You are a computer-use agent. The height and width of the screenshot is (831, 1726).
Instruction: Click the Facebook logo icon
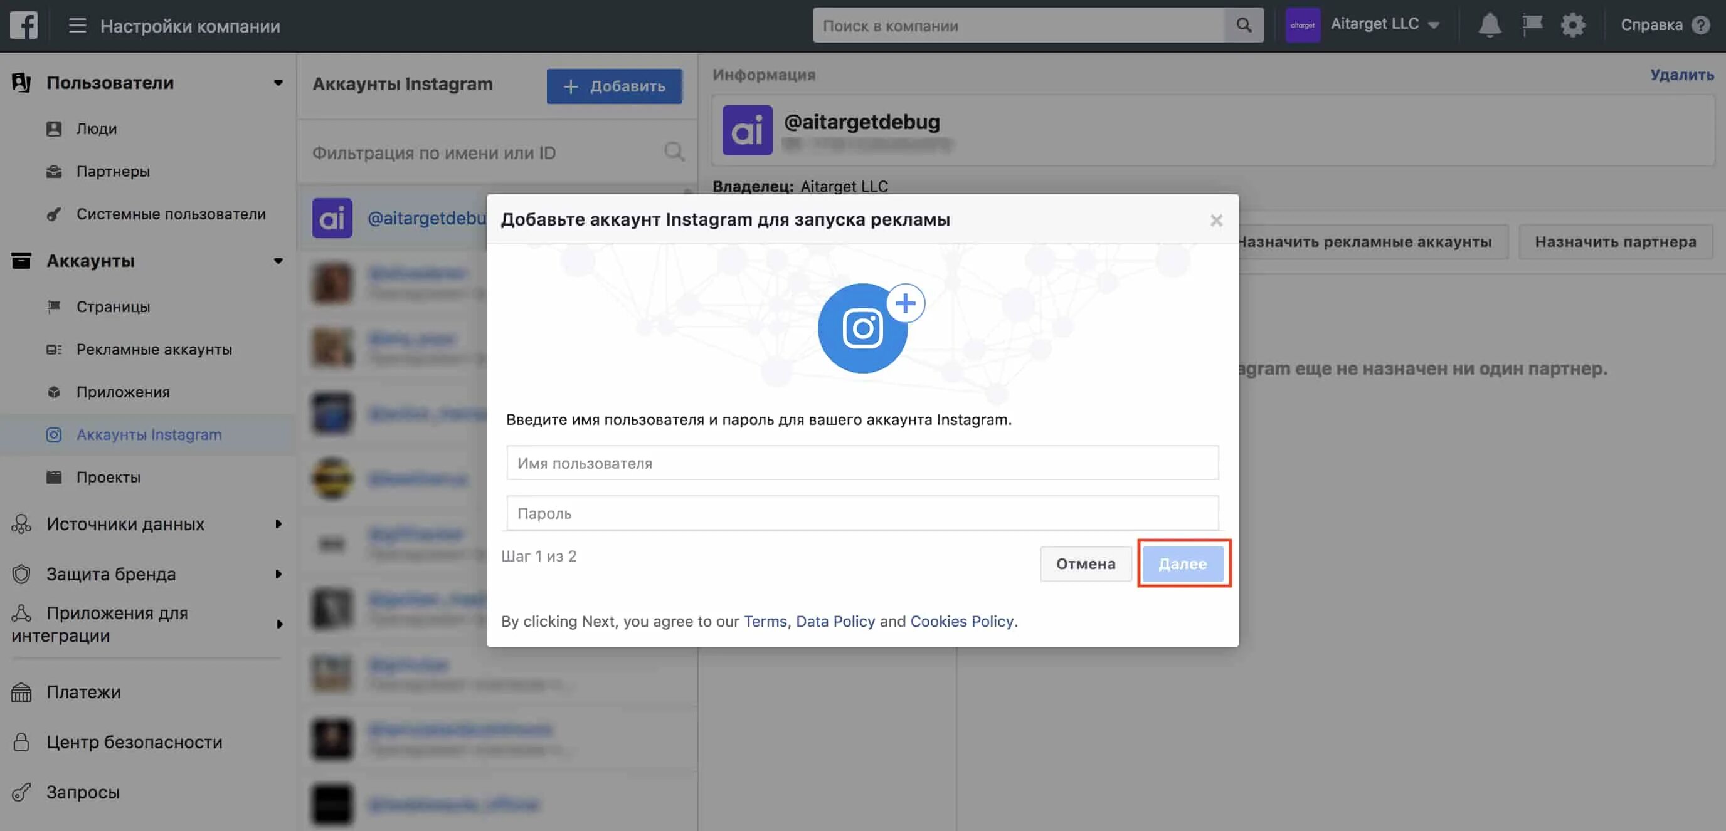coord(23,26)
